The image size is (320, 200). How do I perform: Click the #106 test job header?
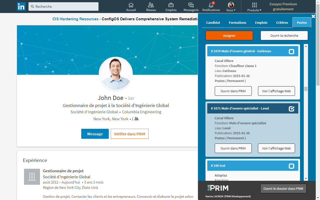(x=253, y=165)
